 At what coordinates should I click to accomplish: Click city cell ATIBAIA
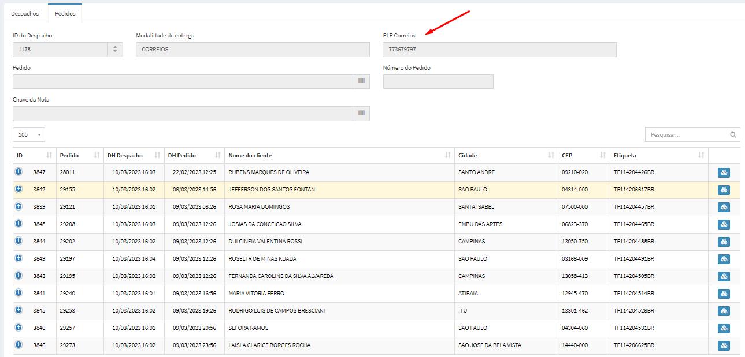(468, 294)
